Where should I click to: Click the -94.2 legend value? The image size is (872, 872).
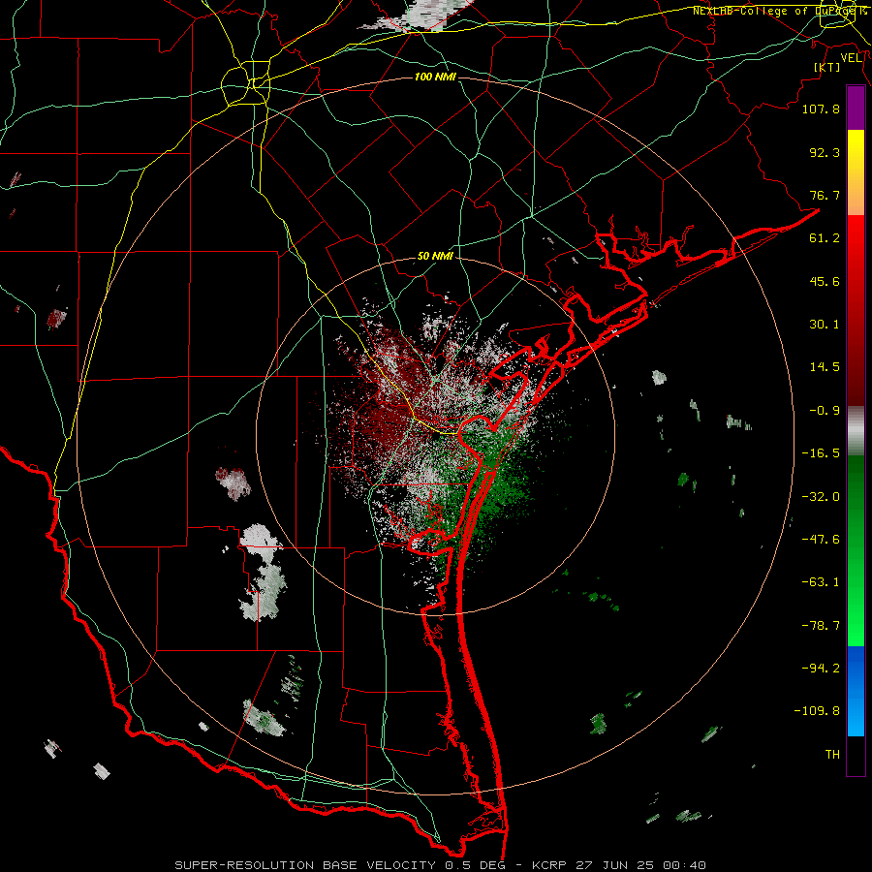click(x=821, y=669)
